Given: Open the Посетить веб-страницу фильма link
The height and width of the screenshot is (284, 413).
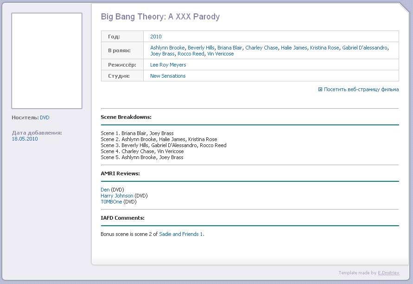Looking at the screenshot, I should pos(361,89).
